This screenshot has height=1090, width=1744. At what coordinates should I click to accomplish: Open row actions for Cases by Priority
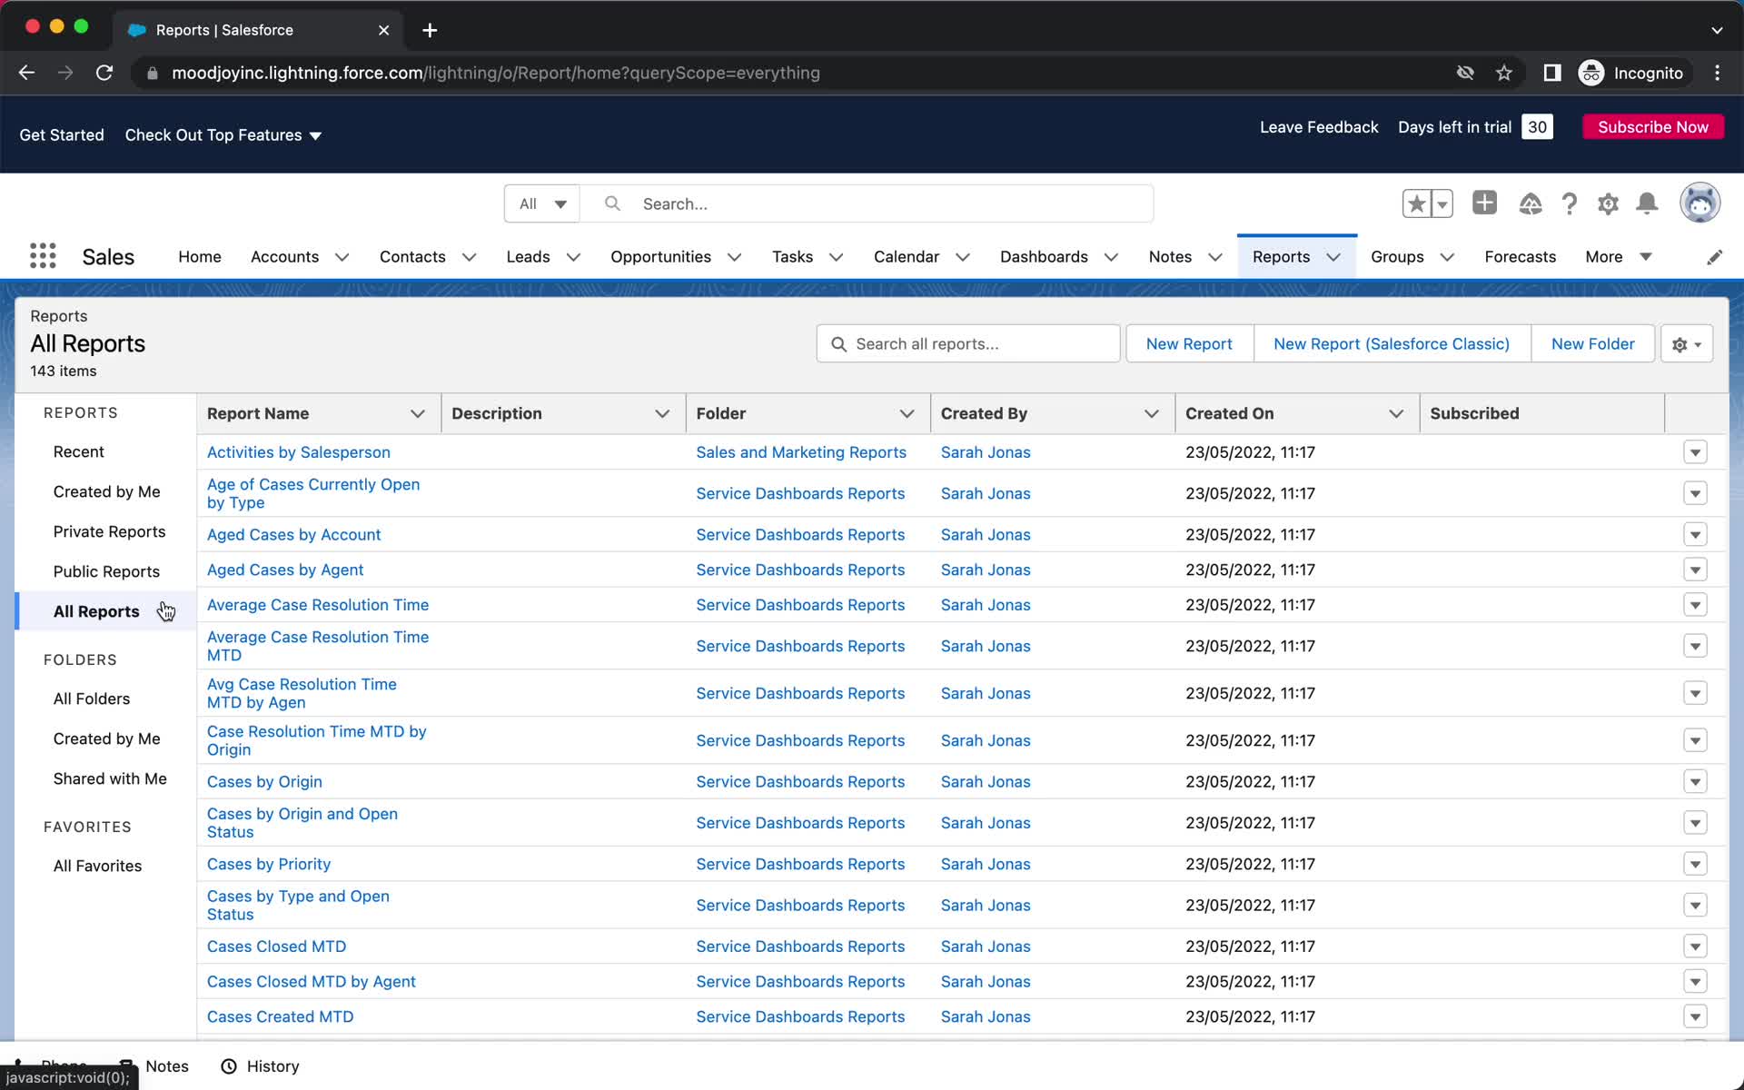click(x=1695, y=864)
